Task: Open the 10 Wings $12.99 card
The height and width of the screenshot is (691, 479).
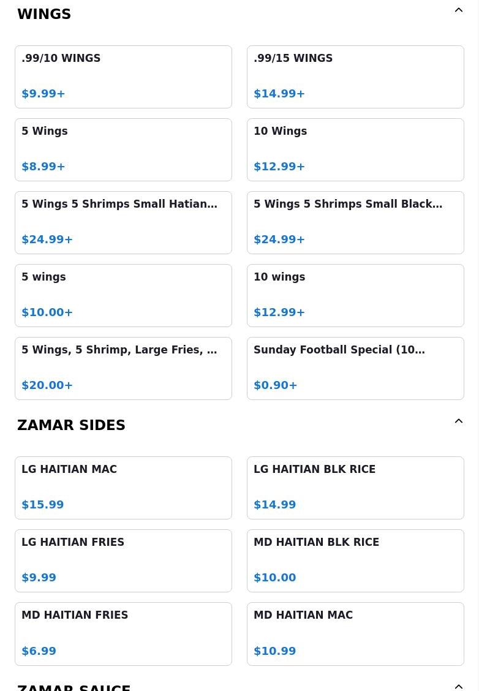Action: [x=355, y=149]
